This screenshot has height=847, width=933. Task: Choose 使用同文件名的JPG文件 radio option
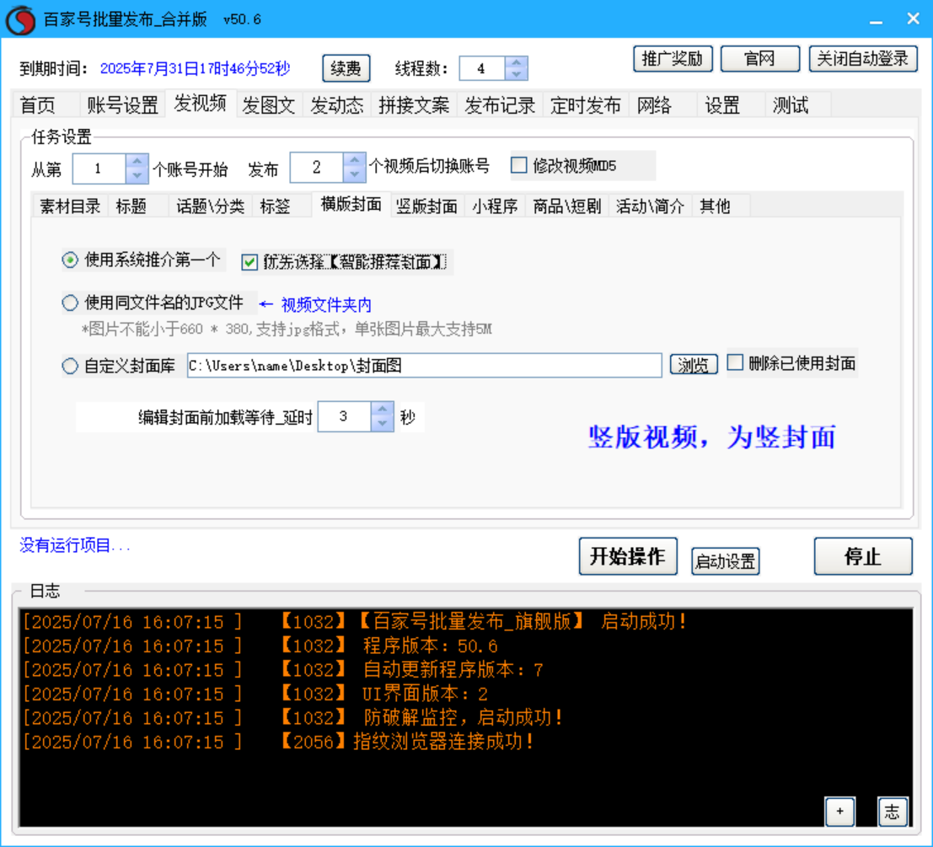pos(70,303)
